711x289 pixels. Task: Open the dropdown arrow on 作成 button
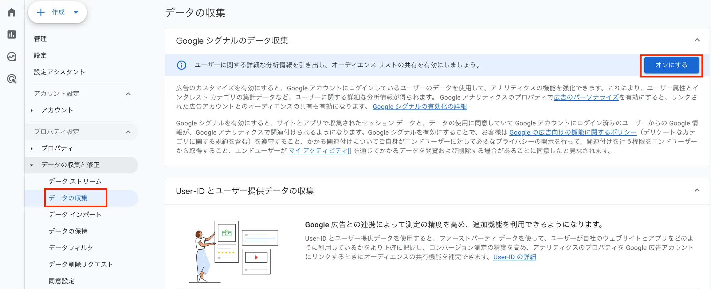coord(76,12)
